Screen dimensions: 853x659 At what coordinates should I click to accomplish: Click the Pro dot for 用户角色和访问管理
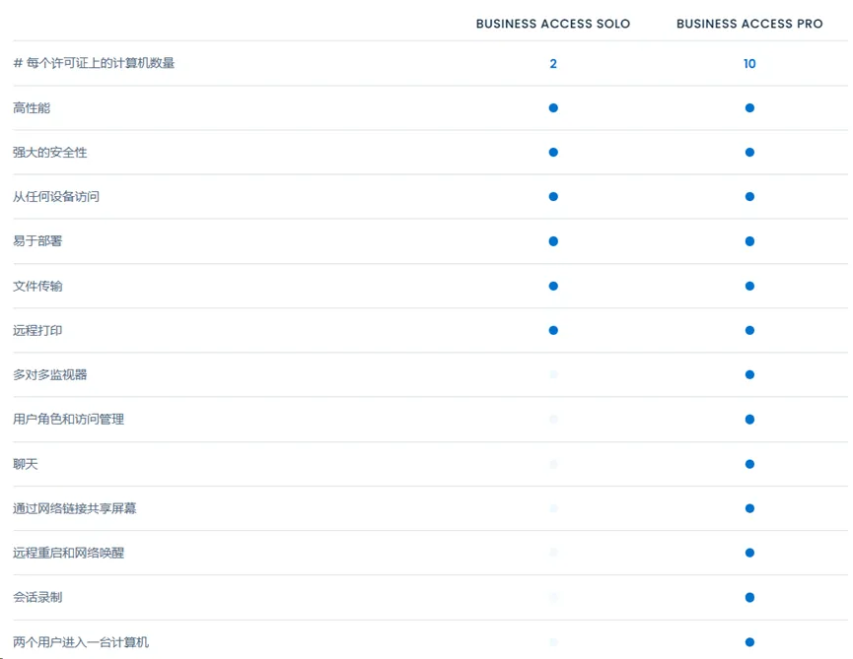coord(749,420)
